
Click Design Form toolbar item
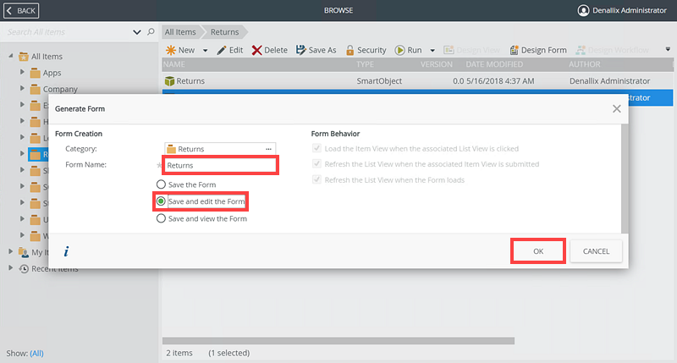tap(538, 50)
